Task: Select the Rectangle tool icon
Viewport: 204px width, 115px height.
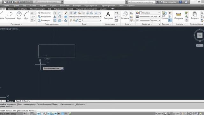Action: click(32, 13)
